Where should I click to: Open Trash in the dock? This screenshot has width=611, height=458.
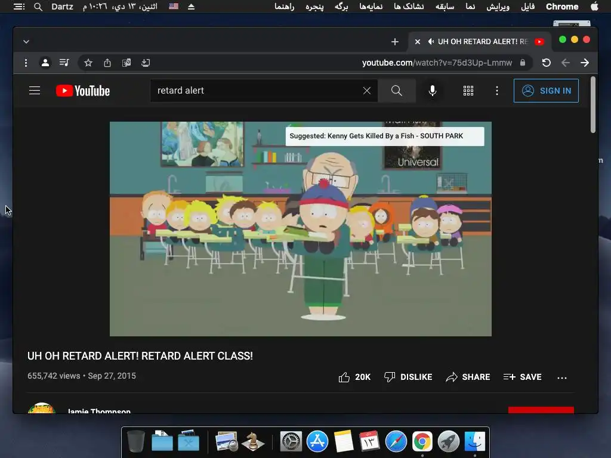136,441
